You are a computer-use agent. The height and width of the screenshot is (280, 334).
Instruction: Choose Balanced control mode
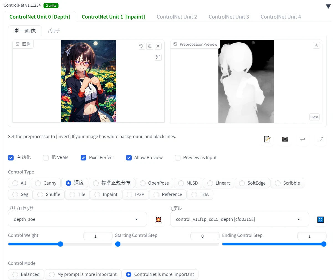click(x=26, y=274)
